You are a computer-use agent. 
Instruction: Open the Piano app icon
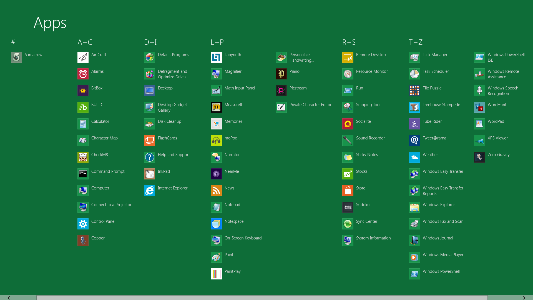coord(281,74)
